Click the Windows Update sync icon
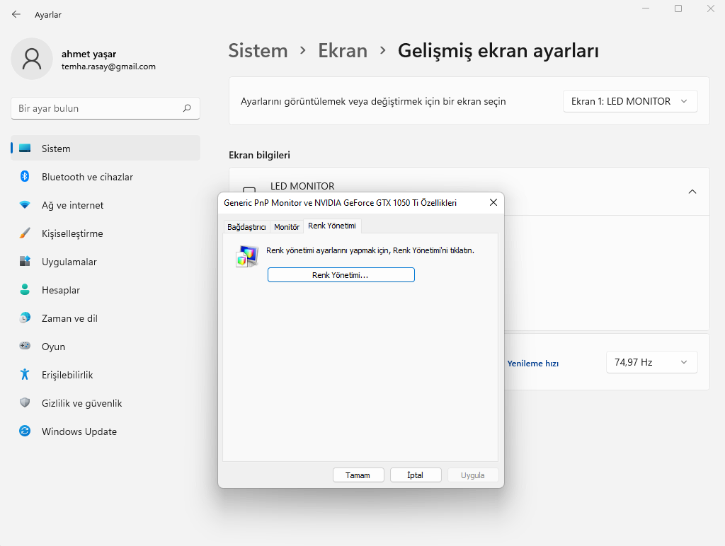Screen dimensions: 725x546 coord(25,431)
